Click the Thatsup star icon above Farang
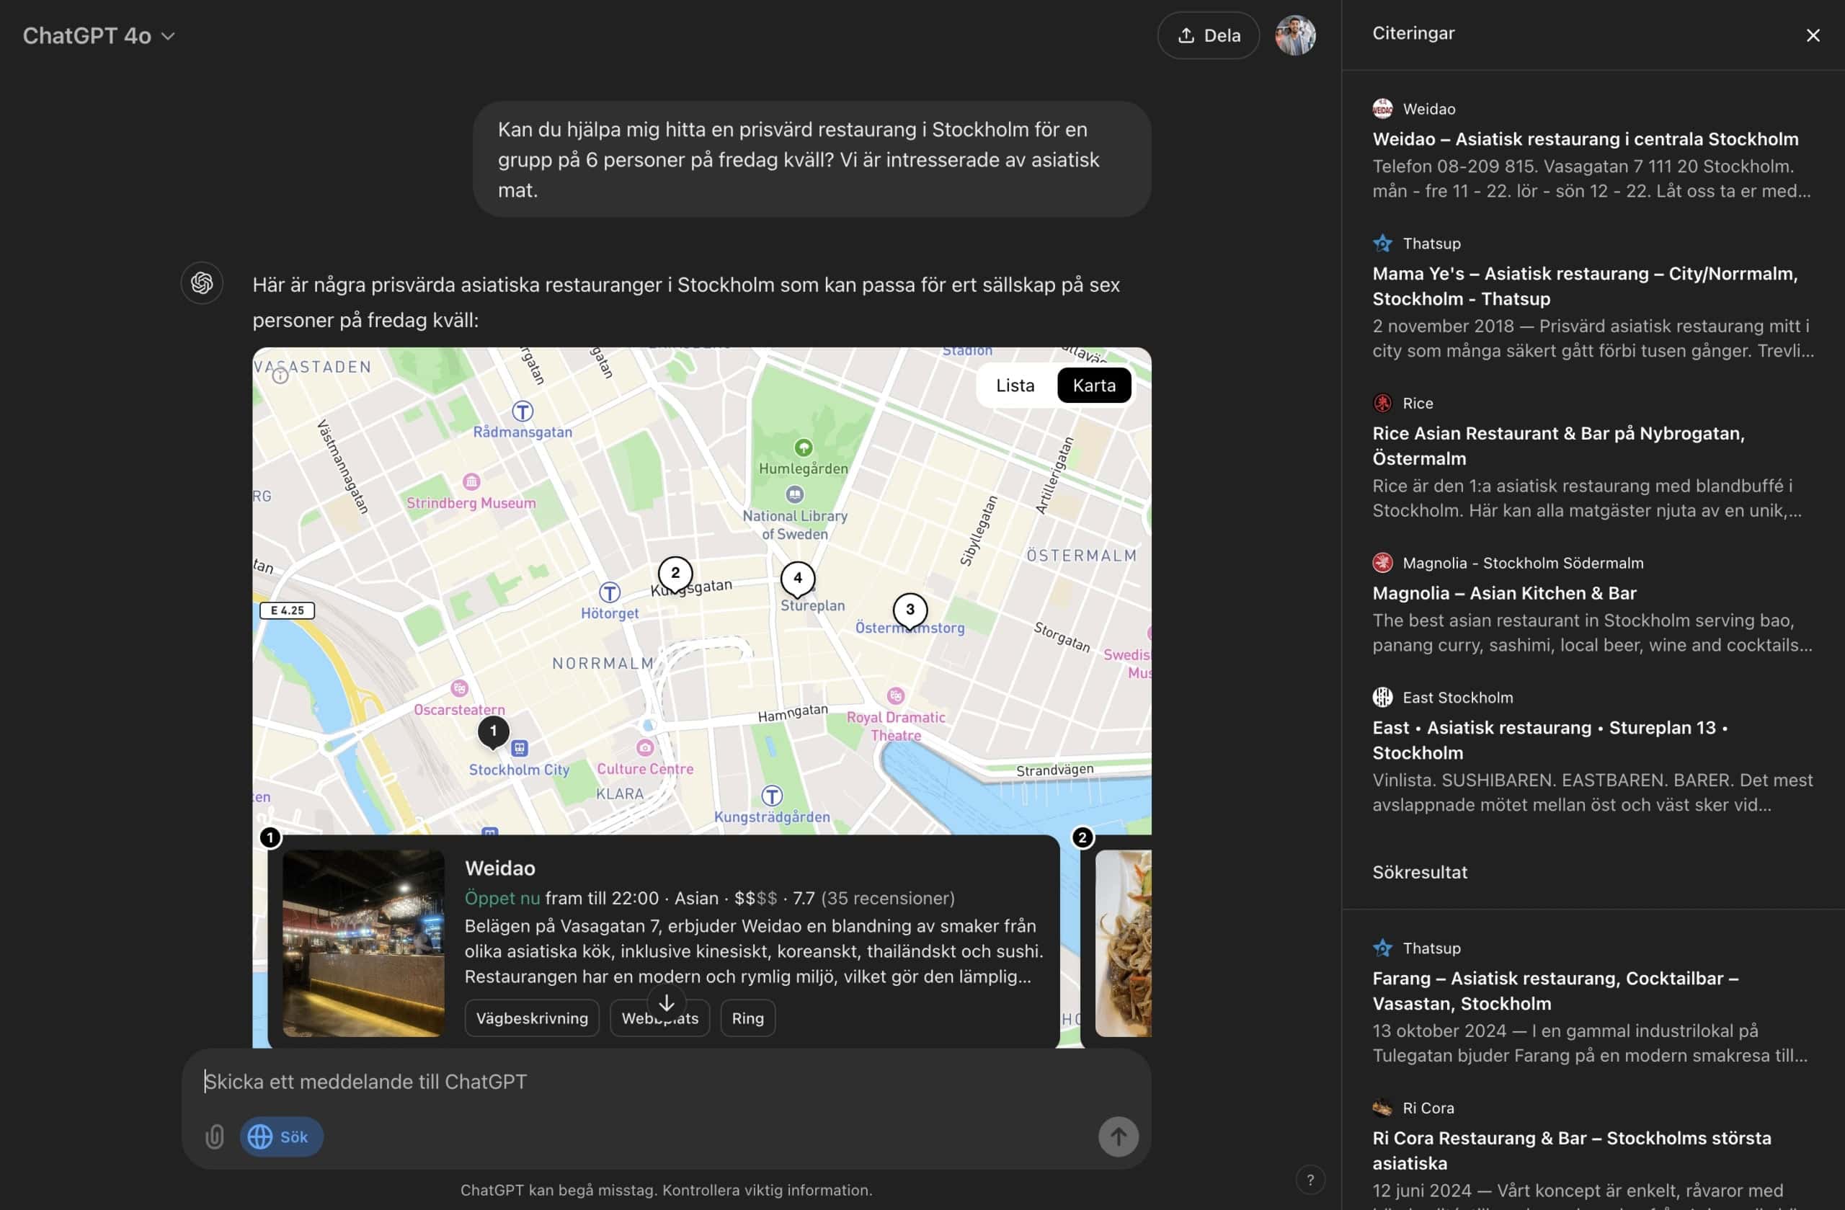1845x1210 pixels. (x=1382, y=948)
